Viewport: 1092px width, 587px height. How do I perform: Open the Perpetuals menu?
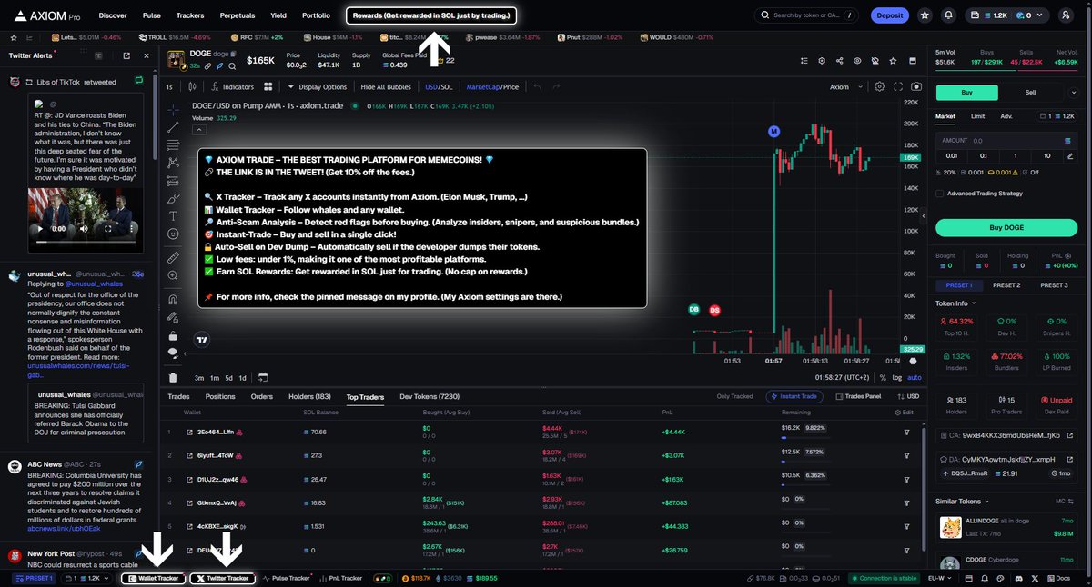tap(238, 15)
